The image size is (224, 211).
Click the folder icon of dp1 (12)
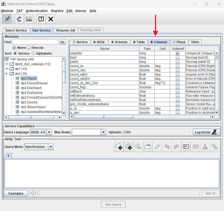click(x=12, y=69)
